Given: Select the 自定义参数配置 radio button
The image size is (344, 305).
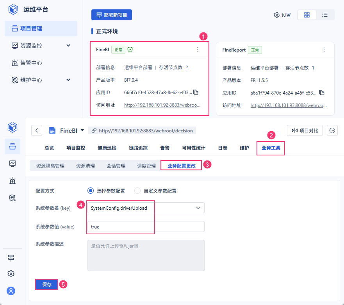Looking at the screenshot, I should tap(137, 191).
